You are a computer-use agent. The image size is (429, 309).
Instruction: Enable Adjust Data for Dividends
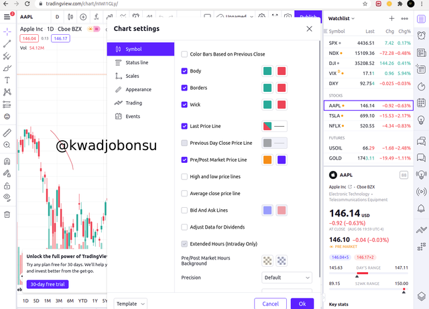[x=184, y=227]
